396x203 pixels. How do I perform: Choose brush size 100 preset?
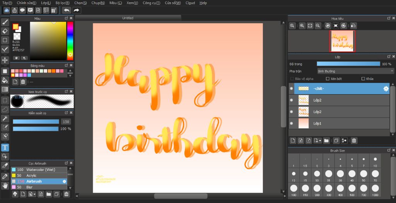(294, 190)
